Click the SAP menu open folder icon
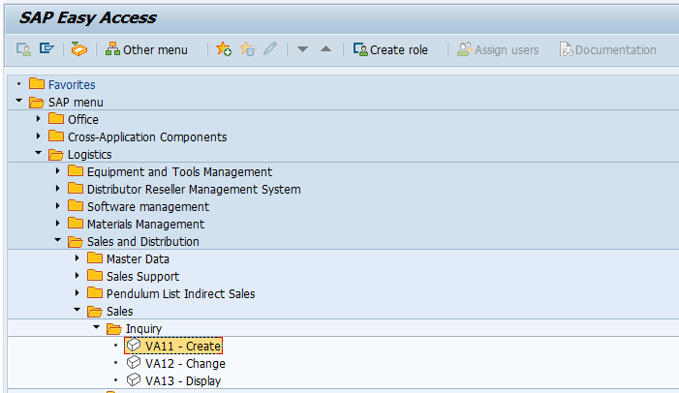679x393 pixels. 37,102
